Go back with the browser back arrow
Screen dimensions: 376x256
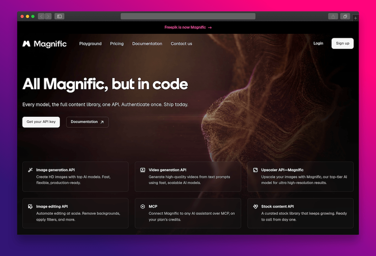coord(41,16)
